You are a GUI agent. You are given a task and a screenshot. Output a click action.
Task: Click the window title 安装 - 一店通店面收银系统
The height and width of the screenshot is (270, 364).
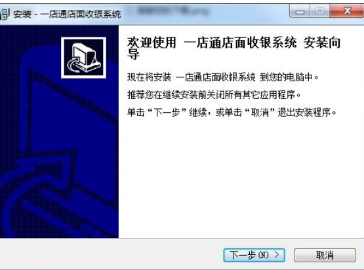coord(67,14)
